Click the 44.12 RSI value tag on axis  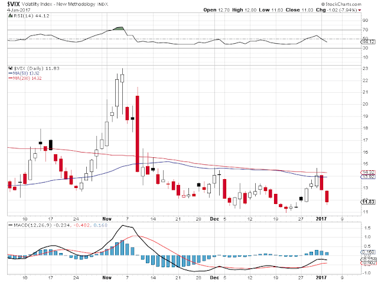coord(368,42)
